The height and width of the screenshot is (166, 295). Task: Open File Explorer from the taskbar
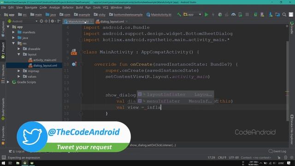18,163
